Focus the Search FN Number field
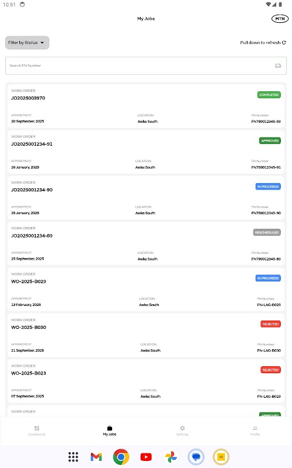292x468 pixels. 146,66
